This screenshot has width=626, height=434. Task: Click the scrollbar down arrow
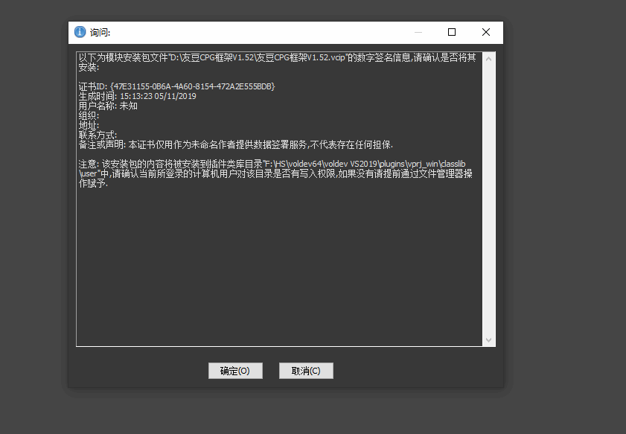[x=489, y=340]
